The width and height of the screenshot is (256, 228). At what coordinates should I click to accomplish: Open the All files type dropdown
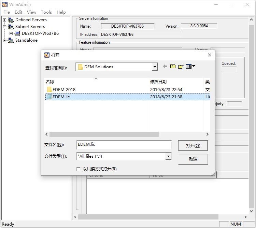168,156
